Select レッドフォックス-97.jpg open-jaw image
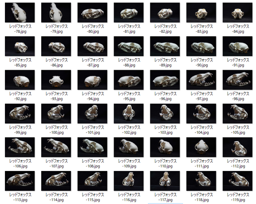Image resolution: width=256 pixels, height=204 pixels. pyautogui.click(x=201, y=80)
